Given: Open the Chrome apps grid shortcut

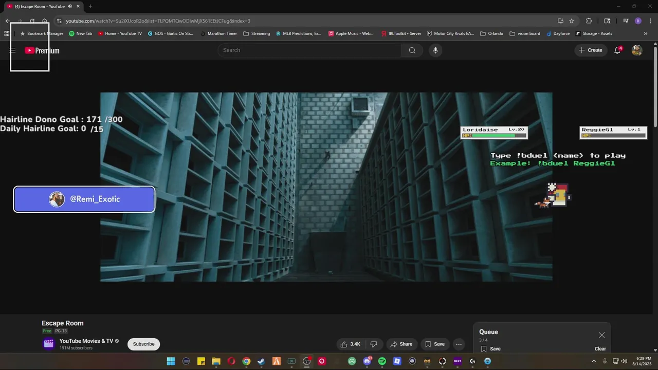Looking at the screenshot, I should click(x=7, y=33).
